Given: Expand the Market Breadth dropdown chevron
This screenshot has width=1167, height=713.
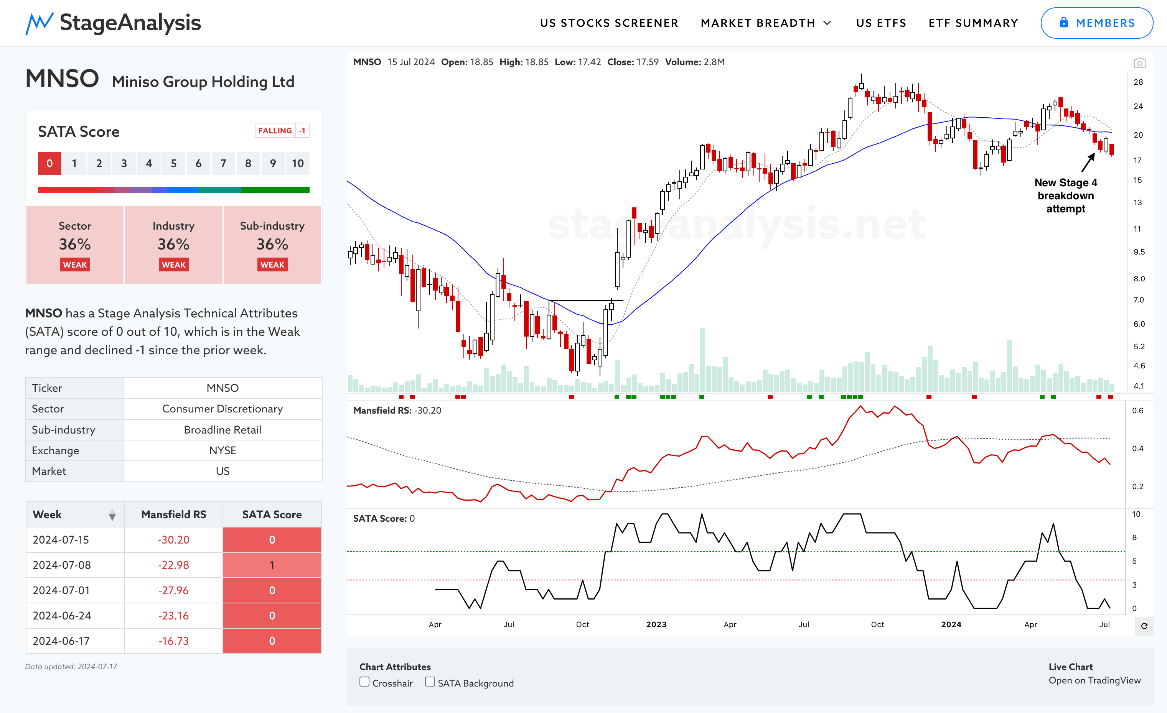Looking at the screenshot, I should pyautogui.click(x=827, y=23).
